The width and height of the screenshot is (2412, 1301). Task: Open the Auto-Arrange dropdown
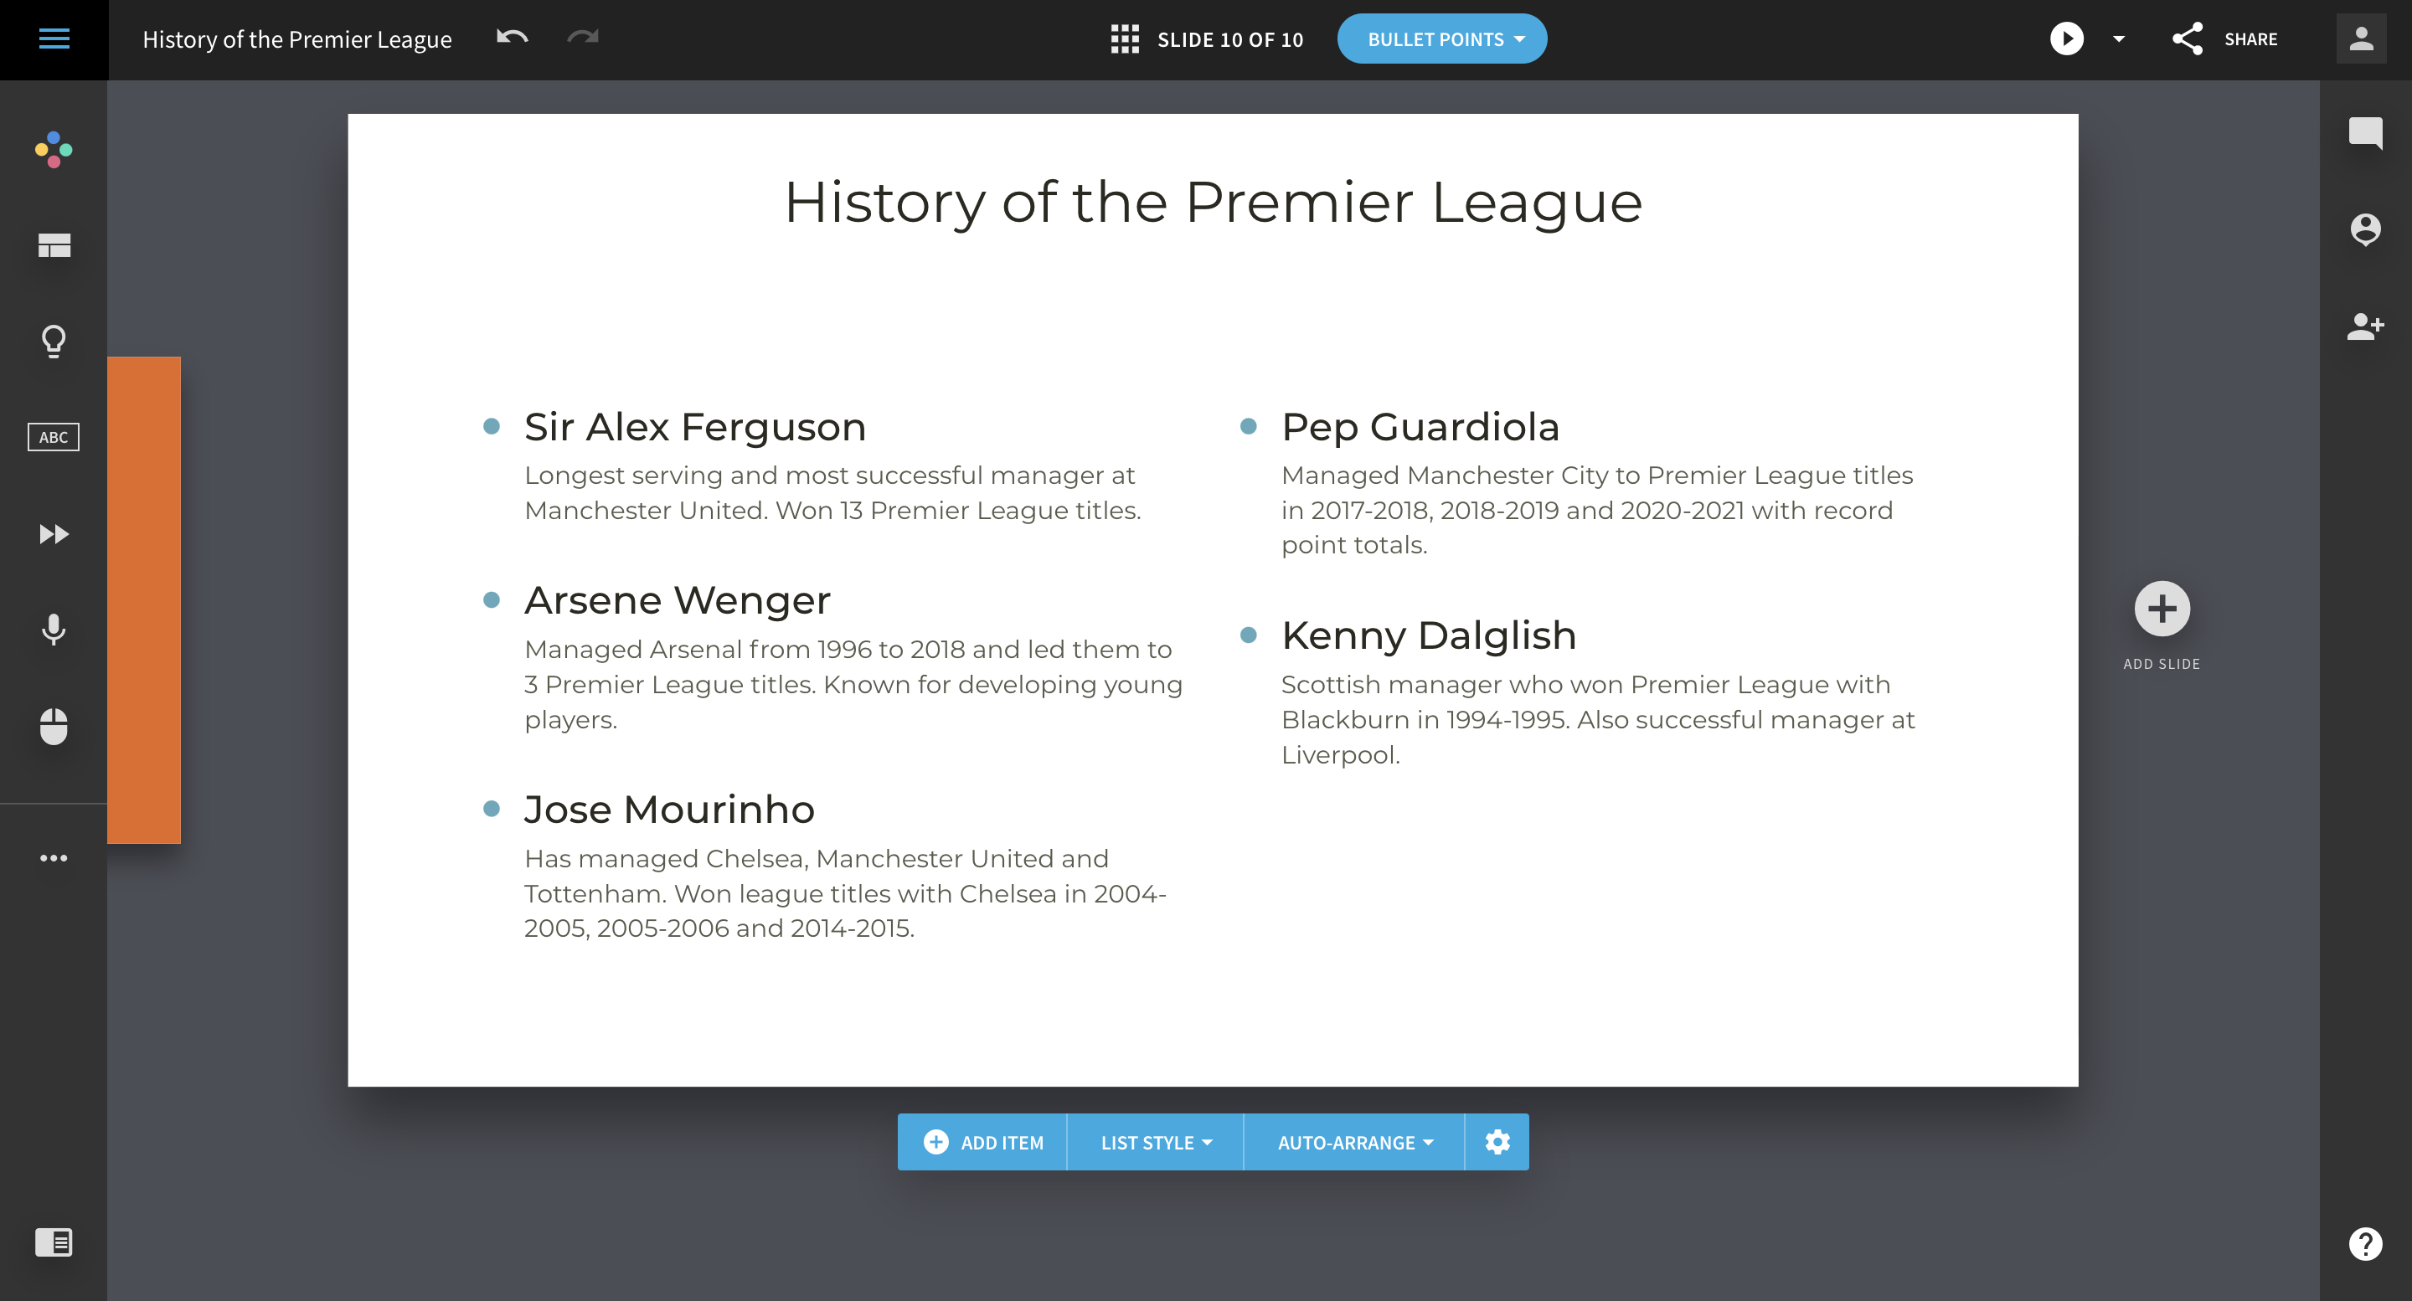coord(1355,1142)
